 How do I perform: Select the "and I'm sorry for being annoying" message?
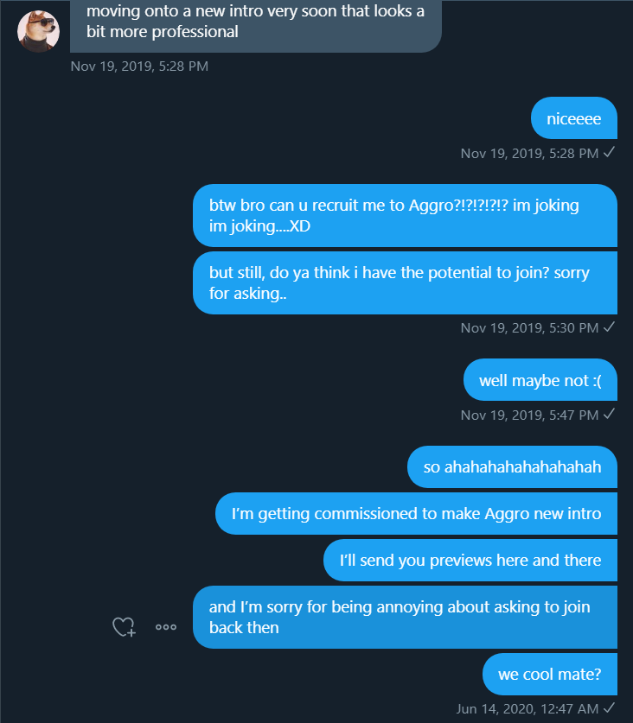click(x=405, y=617)
